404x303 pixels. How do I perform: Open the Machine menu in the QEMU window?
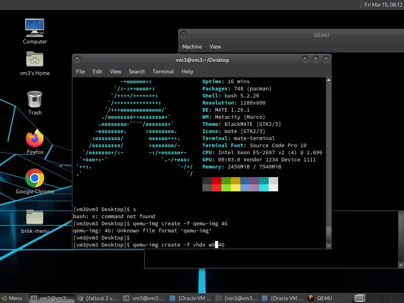192,47
